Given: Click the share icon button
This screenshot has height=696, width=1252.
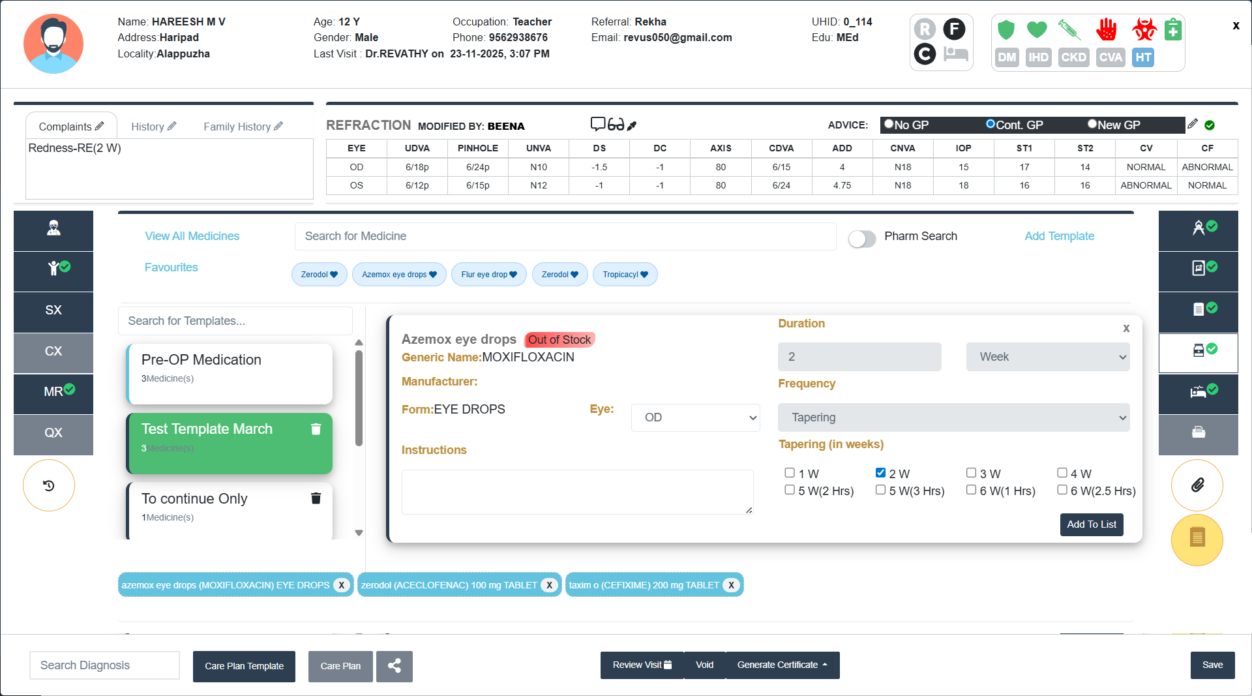Looking at the screenshot, I should (x=395, y=666).
